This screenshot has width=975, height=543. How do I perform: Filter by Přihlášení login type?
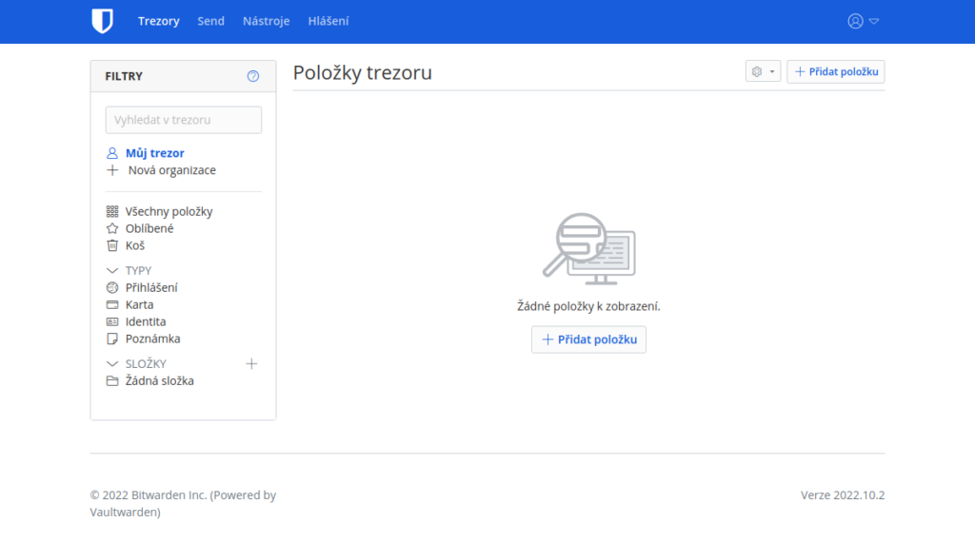tap(150, 287)
